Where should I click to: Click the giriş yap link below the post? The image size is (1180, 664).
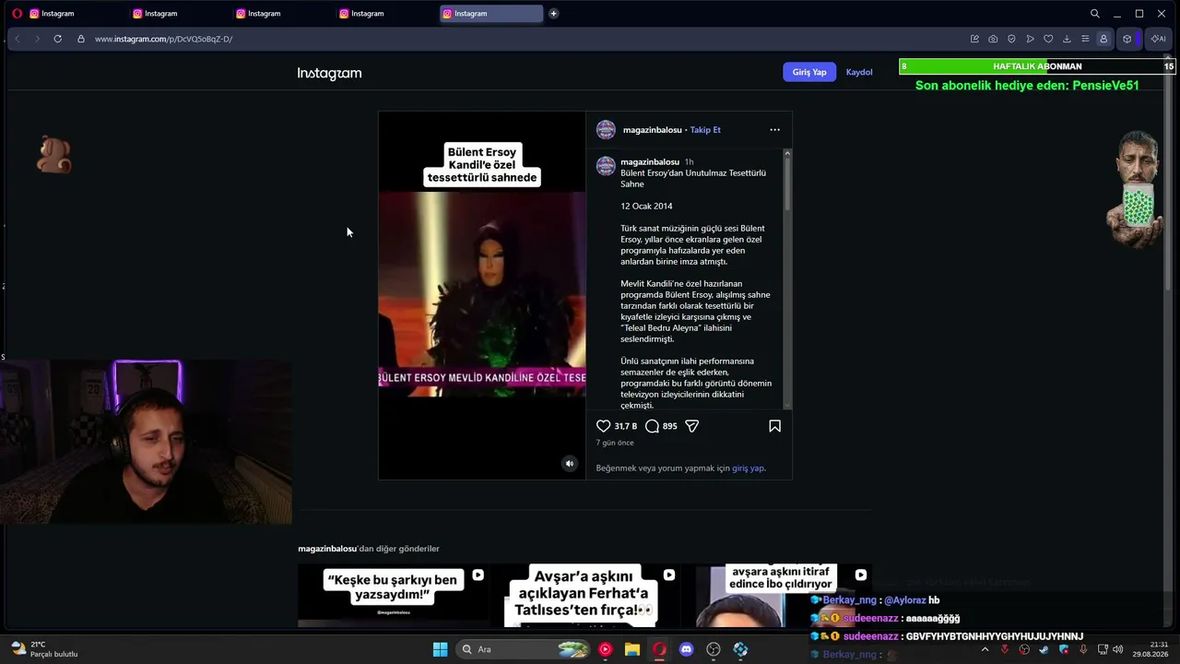pos(748,468)
